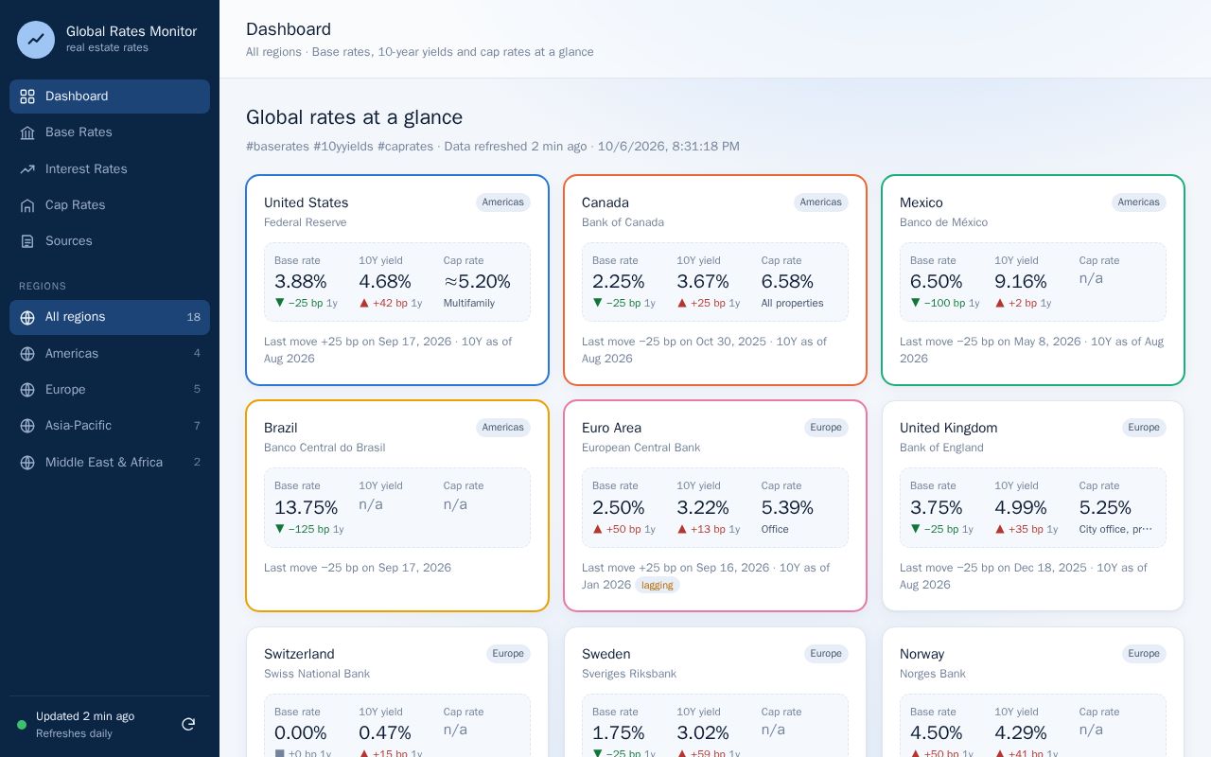Click Canada cap rate 6.58% value
This screenshot has height=757, width=1211.
pyautogui.click(x=788, y=282)
